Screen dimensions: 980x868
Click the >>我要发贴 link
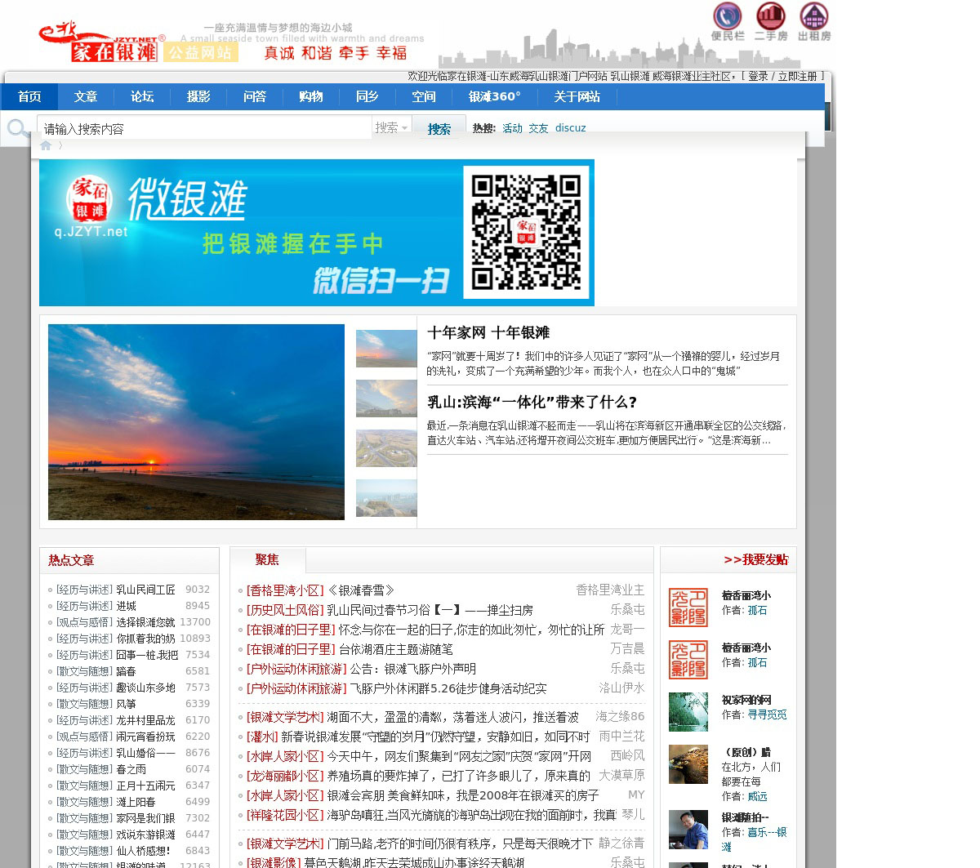click(x=755, y=559)
